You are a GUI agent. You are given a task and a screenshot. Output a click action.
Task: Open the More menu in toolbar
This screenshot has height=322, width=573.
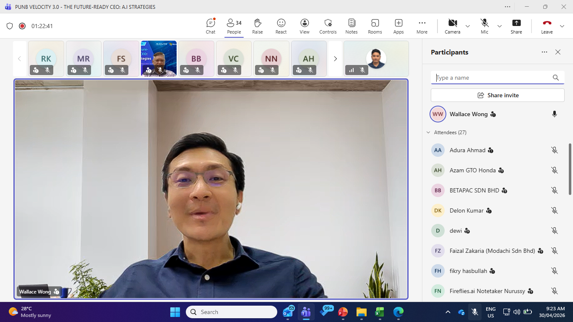422,26
